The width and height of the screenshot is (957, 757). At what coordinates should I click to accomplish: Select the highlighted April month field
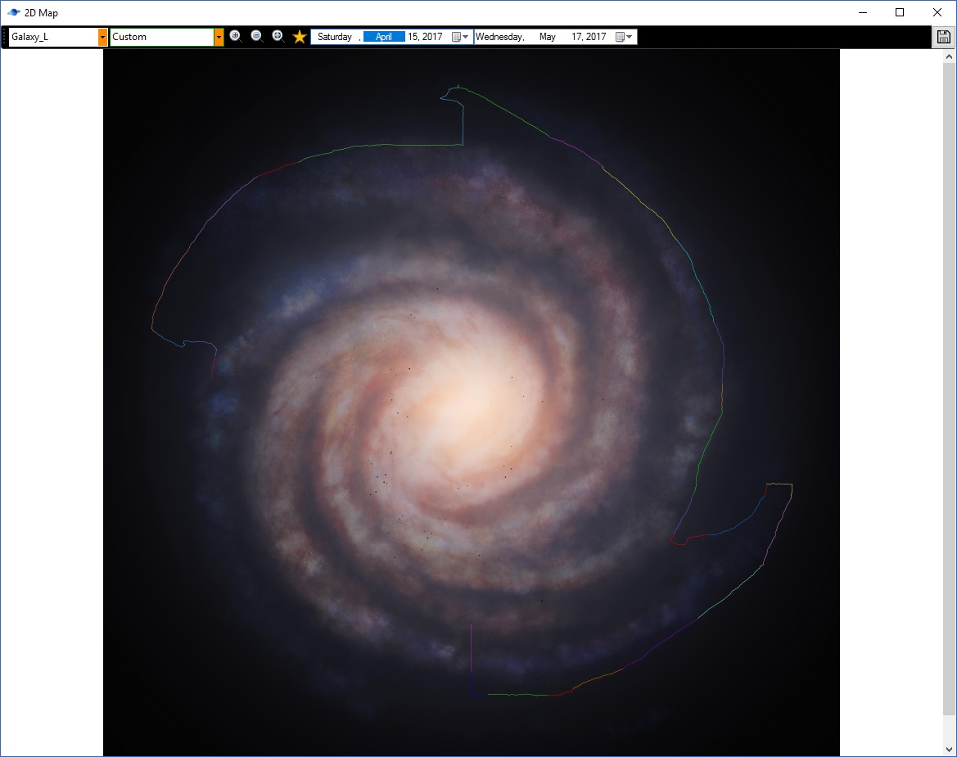(384, 37)
